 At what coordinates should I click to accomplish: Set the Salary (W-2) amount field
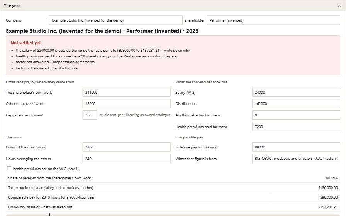296,92
